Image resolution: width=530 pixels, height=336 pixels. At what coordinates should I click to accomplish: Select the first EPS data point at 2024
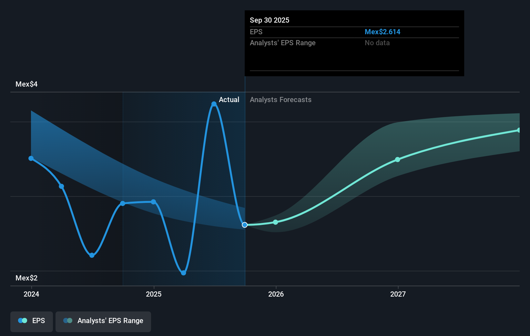pos(31,158)
